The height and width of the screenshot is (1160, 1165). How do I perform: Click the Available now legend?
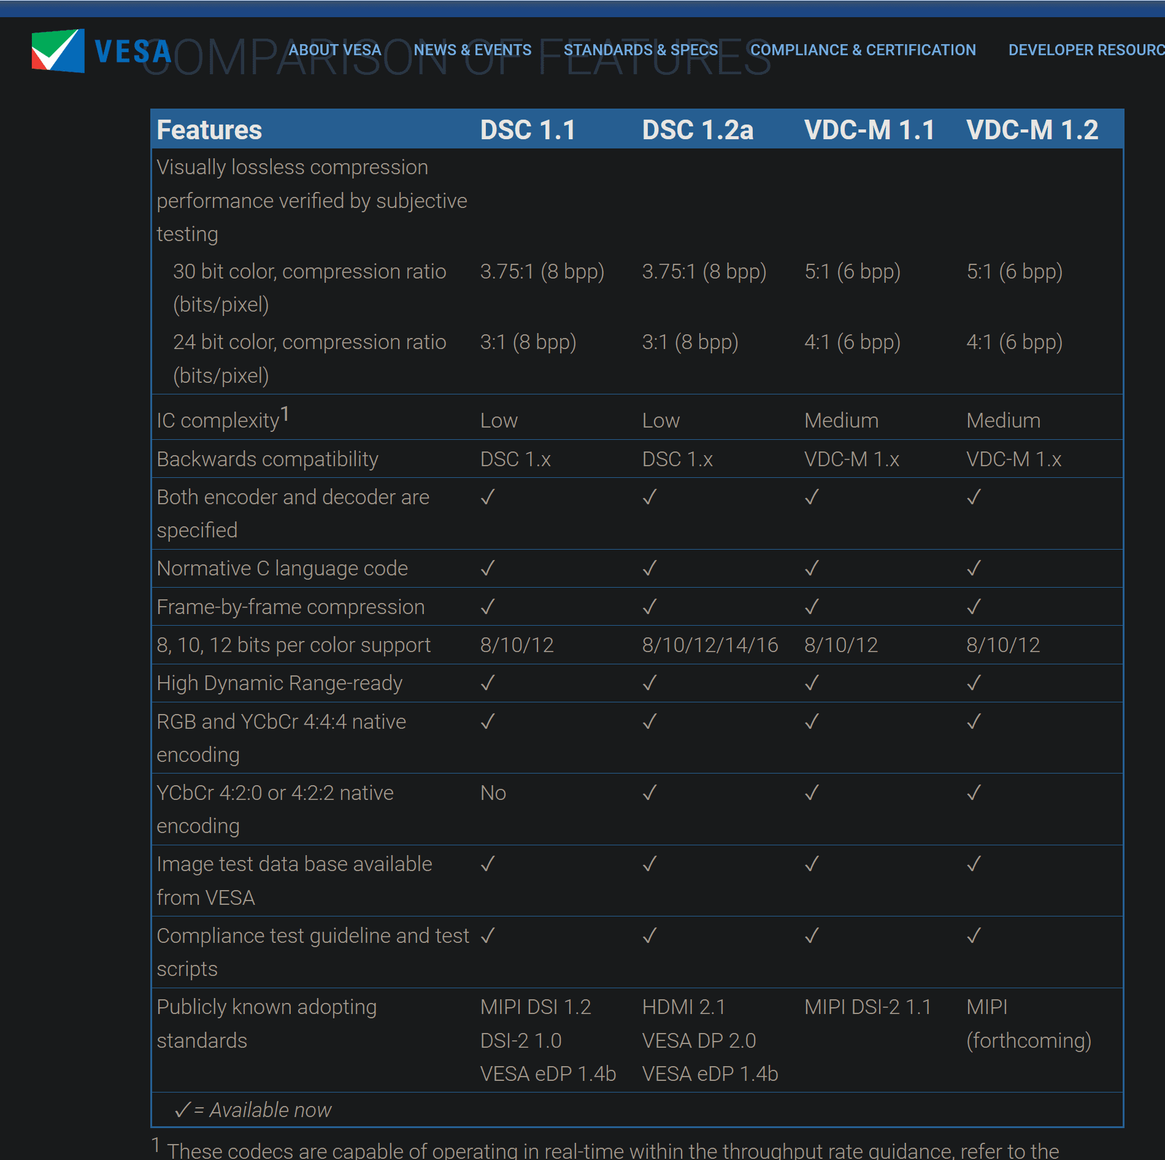(253, 1110)
